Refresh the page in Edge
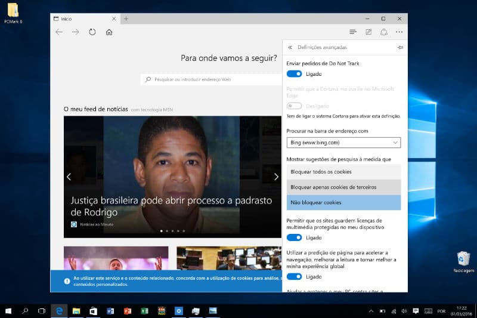The image size is (477, 318). (92, 32)
